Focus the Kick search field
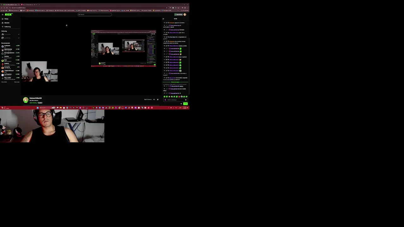The image size is (404, 227). point(95,15)
